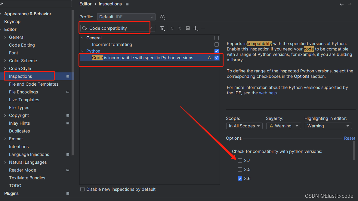The width and height of the screenshot is (358, 201).
Task: Open the Profile dropdown
Action: point(126,17)
